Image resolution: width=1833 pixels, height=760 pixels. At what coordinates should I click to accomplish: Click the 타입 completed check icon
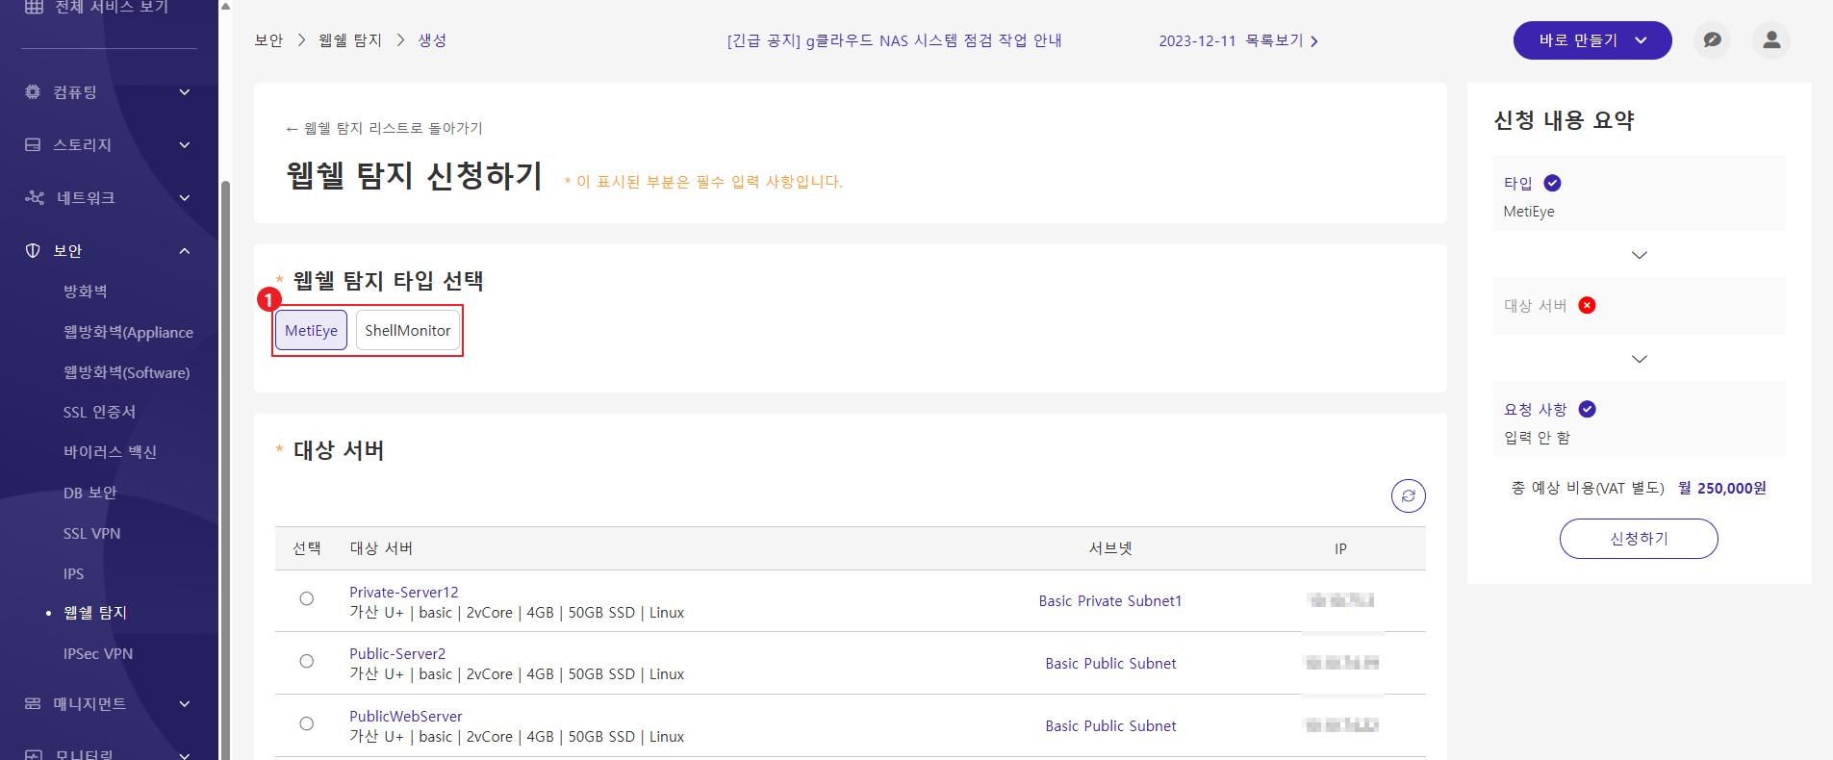[x=1552, y=183]
